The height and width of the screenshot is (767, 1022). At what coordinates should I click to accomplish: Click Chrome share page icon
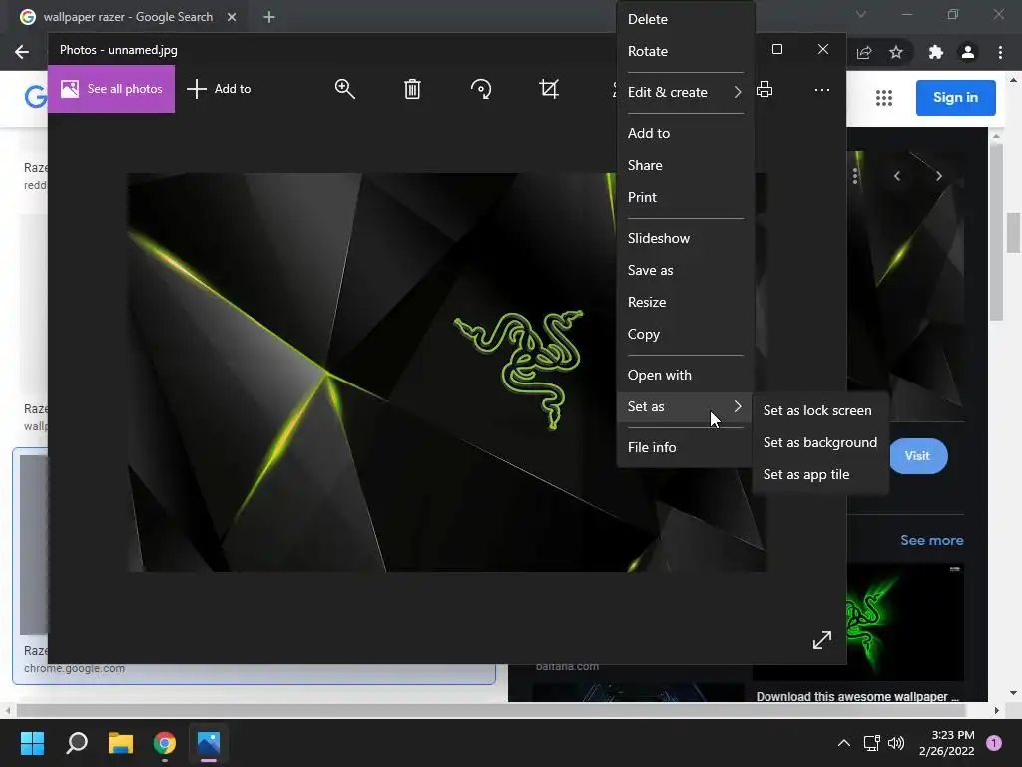coord(864,52)
